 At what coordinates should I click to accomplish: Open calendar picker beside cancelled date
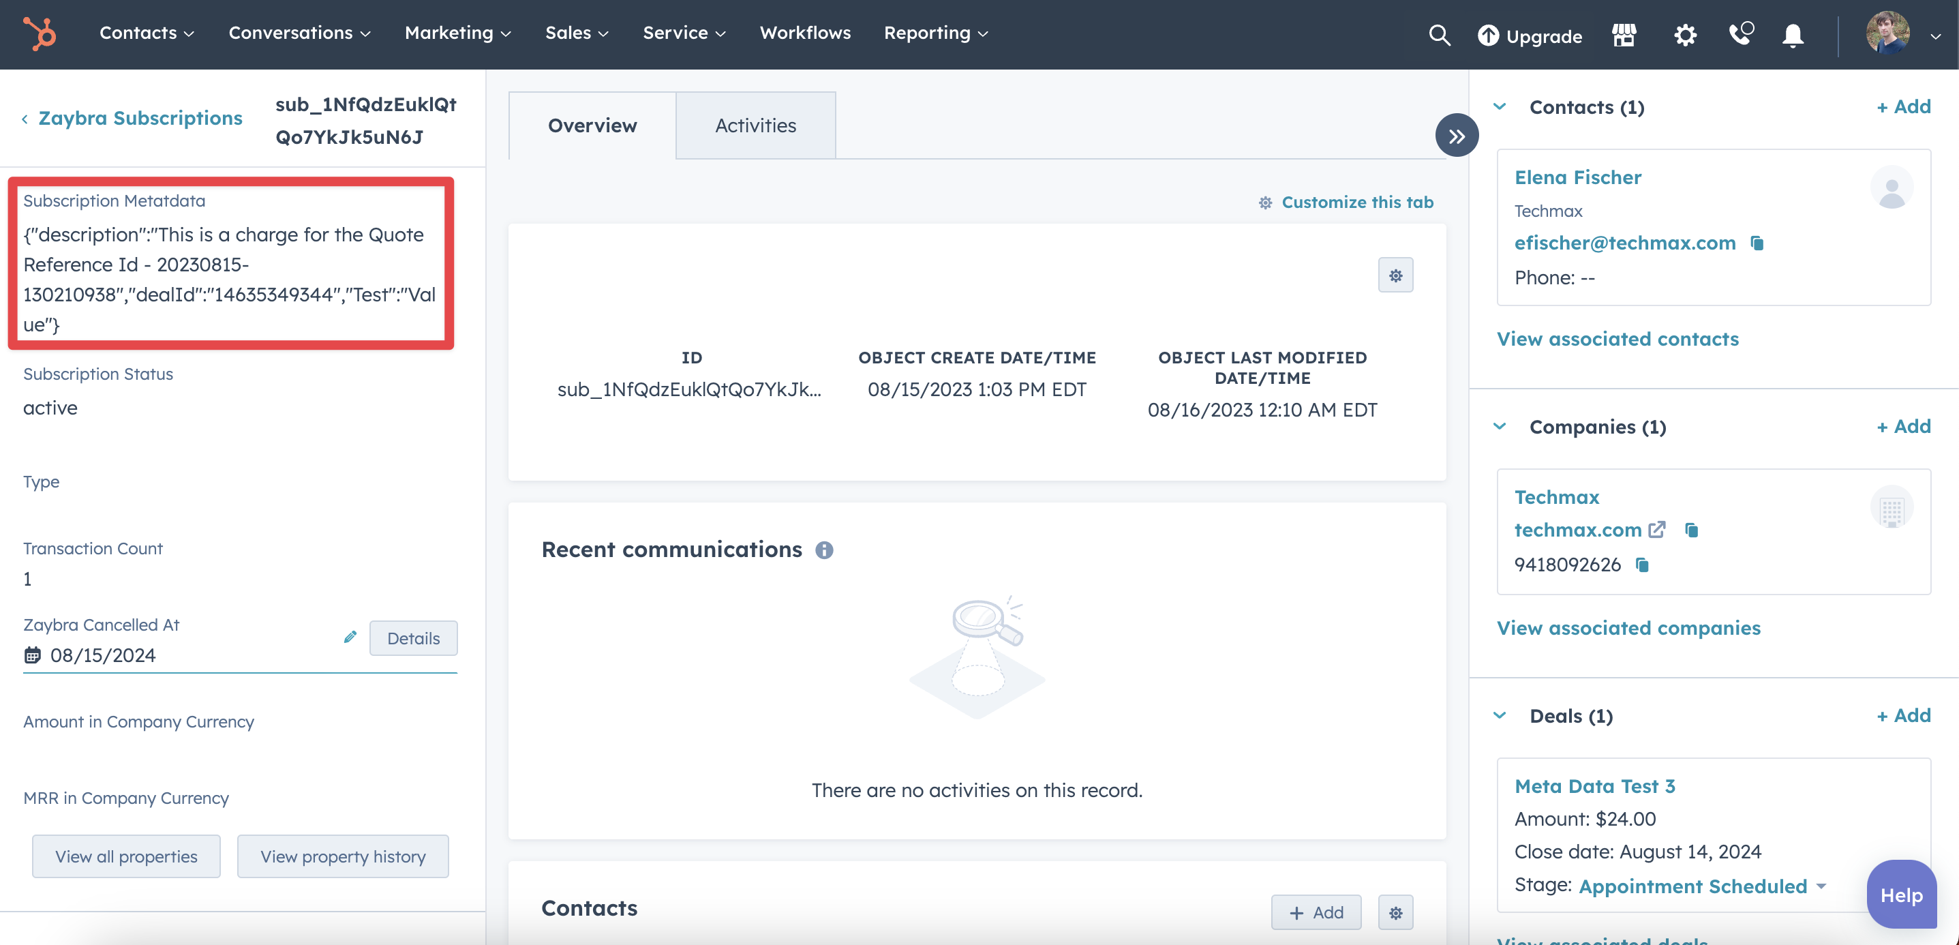point(32,655)
